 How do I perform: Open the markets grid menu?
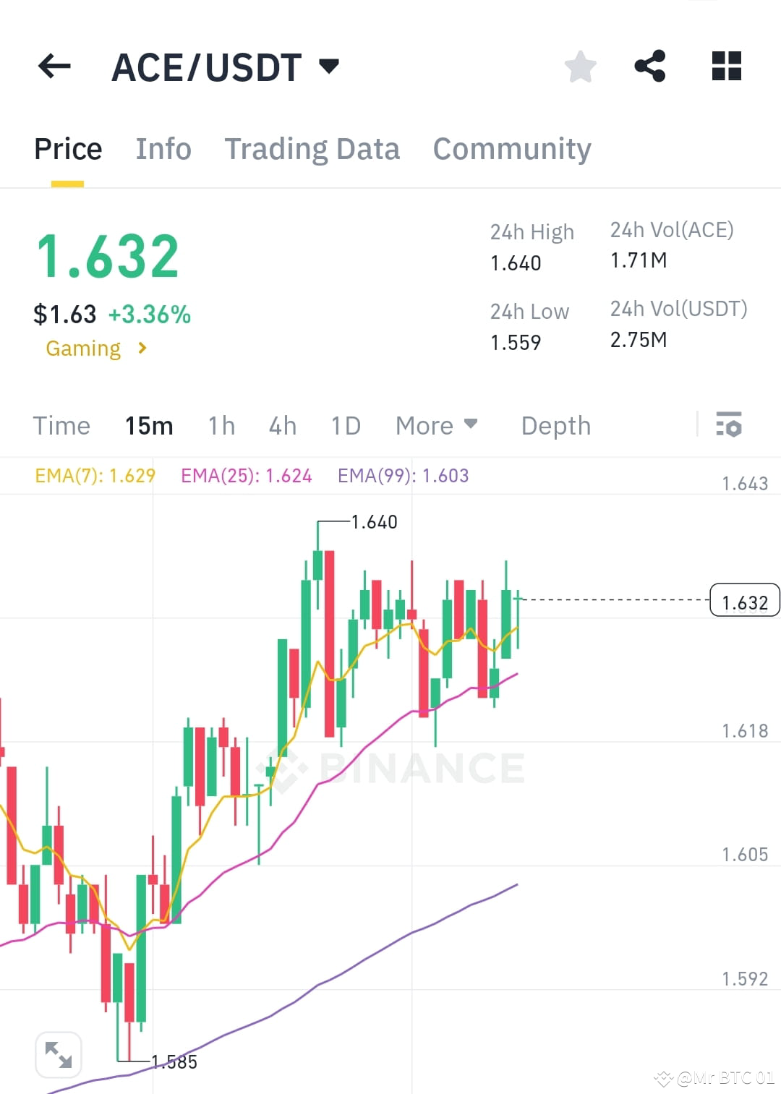tap(726, 67)
